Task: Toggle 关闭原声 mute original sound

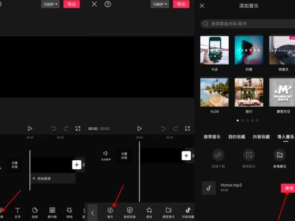Action: pos(105,155)
